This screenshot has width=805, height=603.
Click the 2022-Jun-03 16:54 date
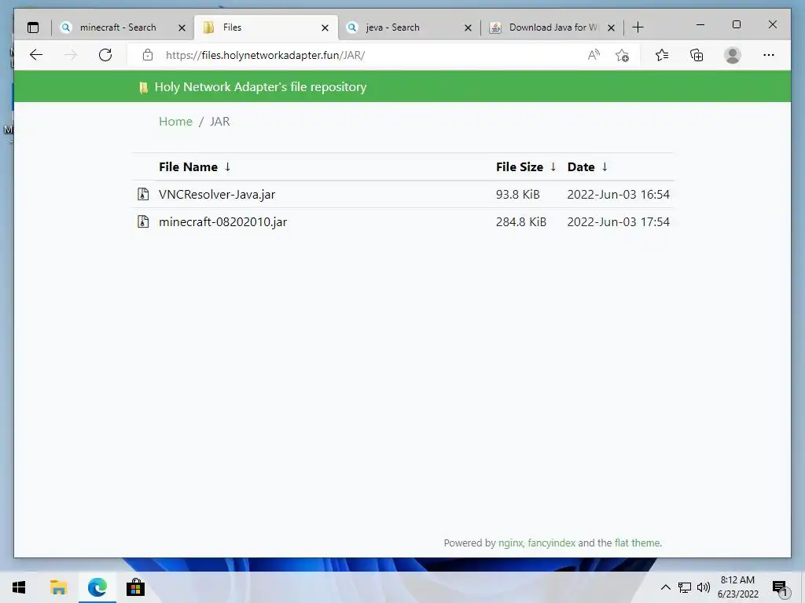pyautogui.click(x=618, y=195)
